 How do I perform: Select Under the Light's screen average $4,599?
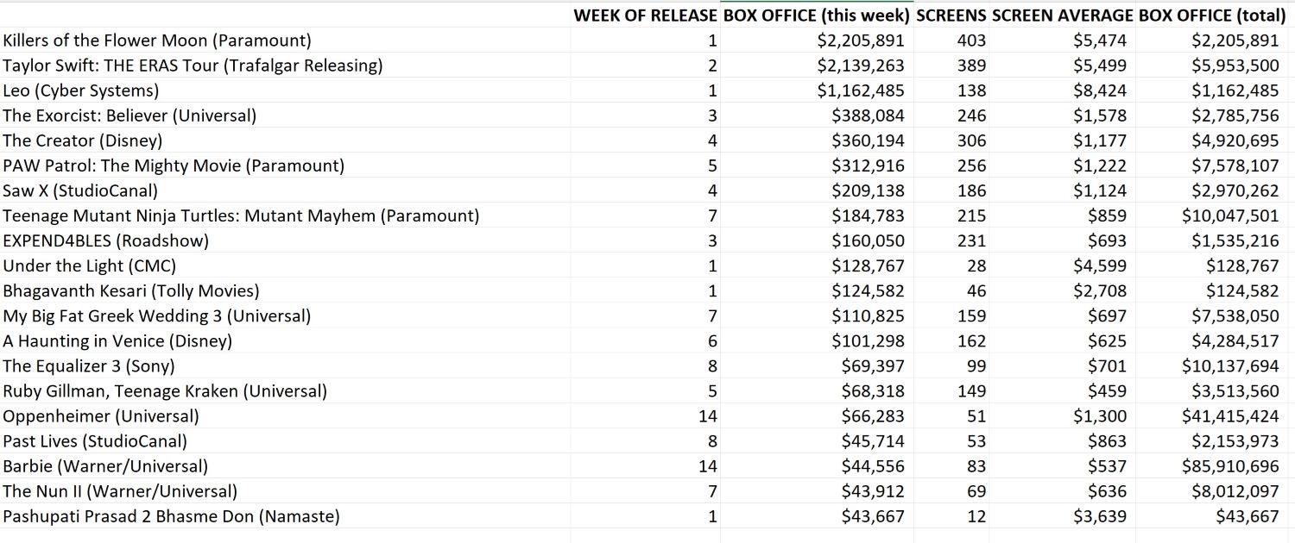pos(1100,265)
